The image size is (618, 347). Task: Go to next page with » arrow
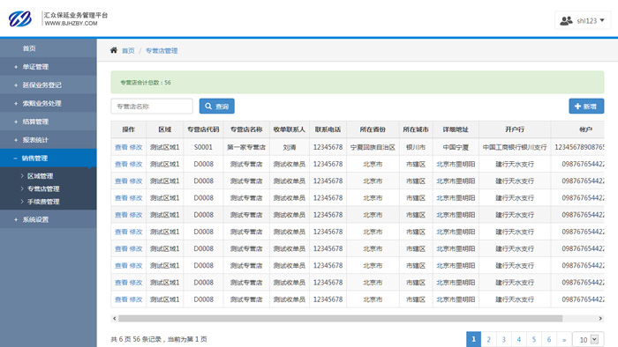pyautogui.click(x=564, y=340)
